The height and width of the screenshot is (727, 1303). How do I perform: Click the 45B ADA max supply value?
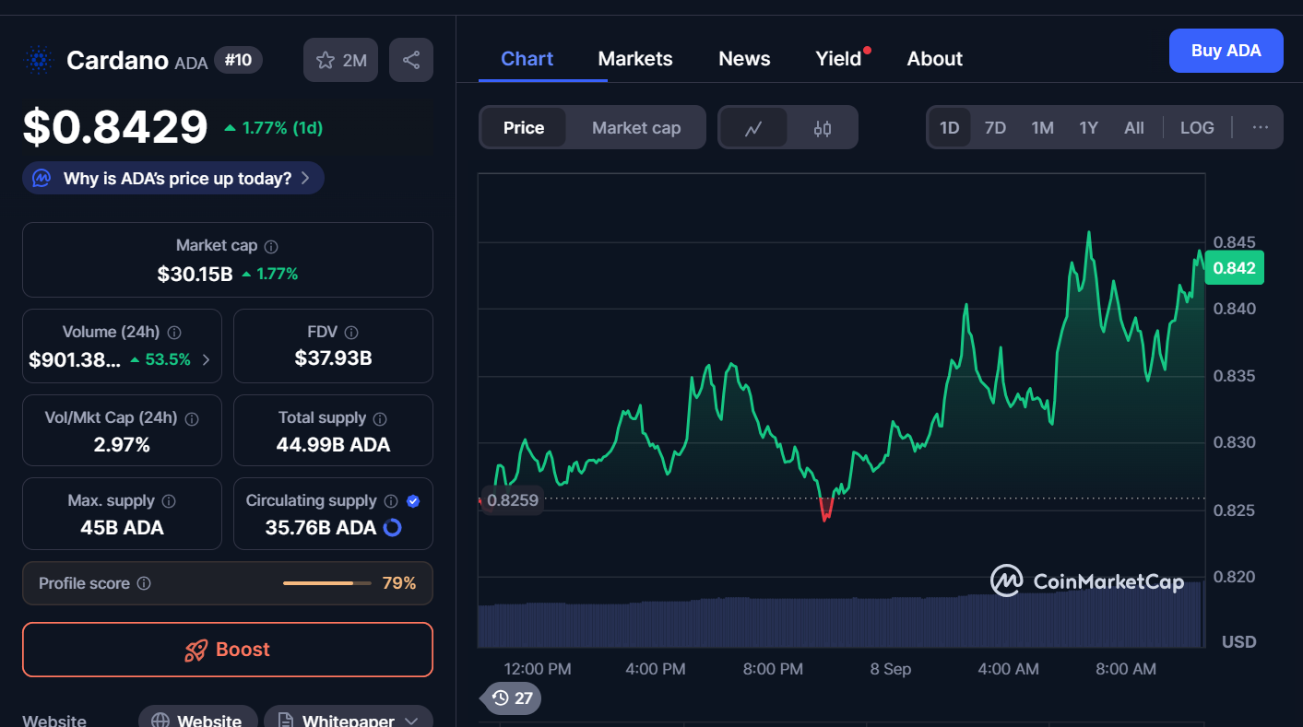[x=122, y=528]
